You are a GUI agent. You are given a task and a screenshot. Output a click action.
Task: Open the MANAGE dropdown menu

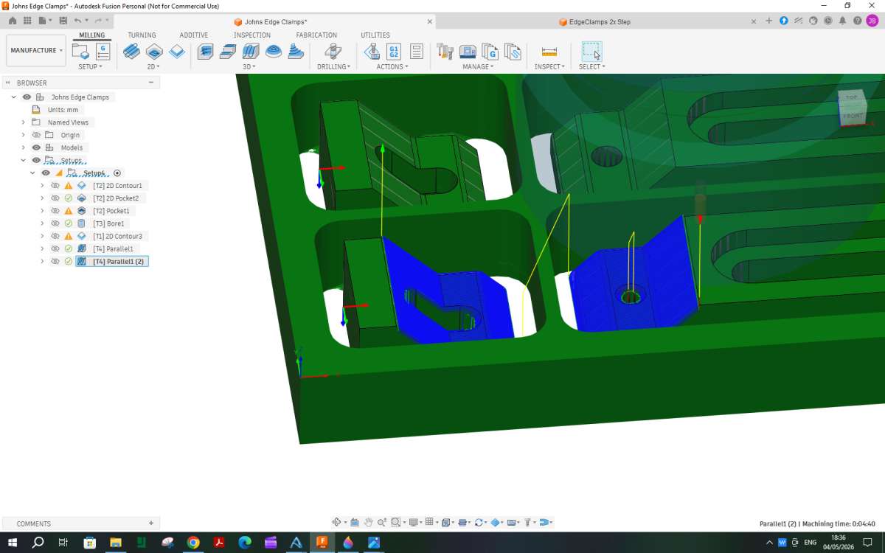[x=479, y=66]
